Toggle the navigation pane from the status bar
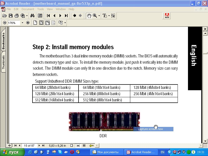Screen dimensions: 208x156 click(9, 146)
